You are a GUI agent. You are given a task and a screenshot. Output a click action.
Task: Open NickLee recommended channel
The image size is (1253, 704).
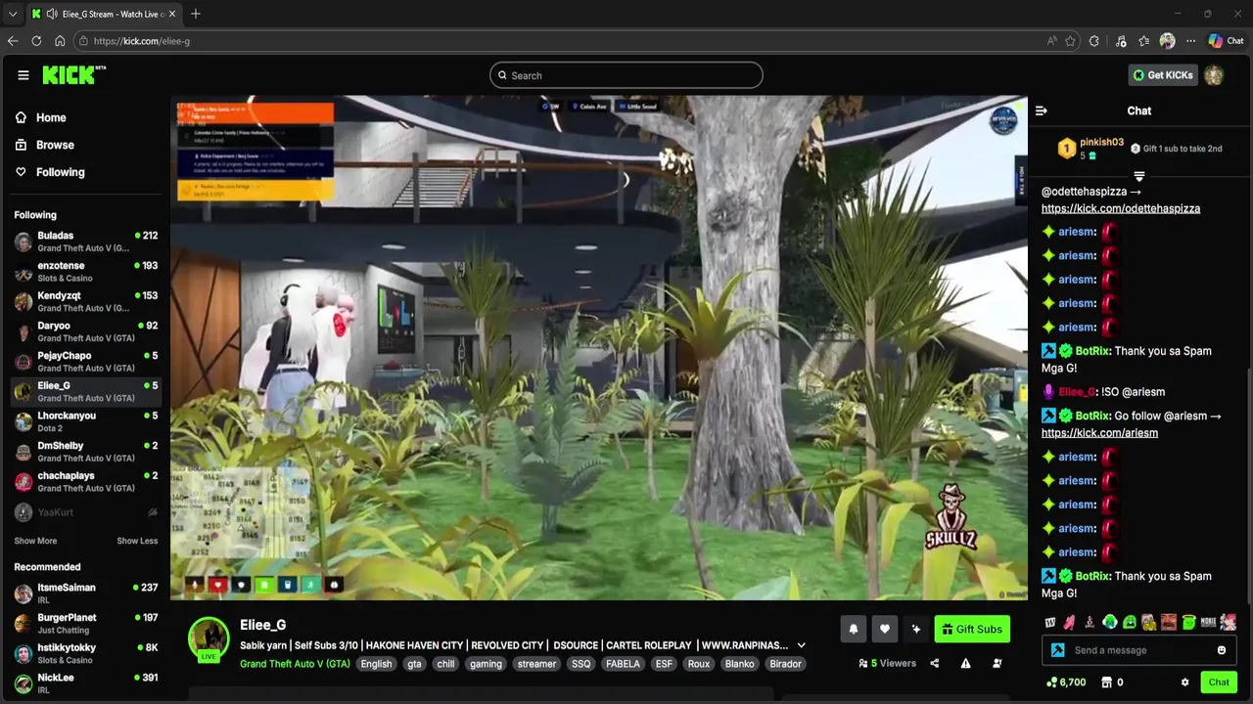[85, 683]
